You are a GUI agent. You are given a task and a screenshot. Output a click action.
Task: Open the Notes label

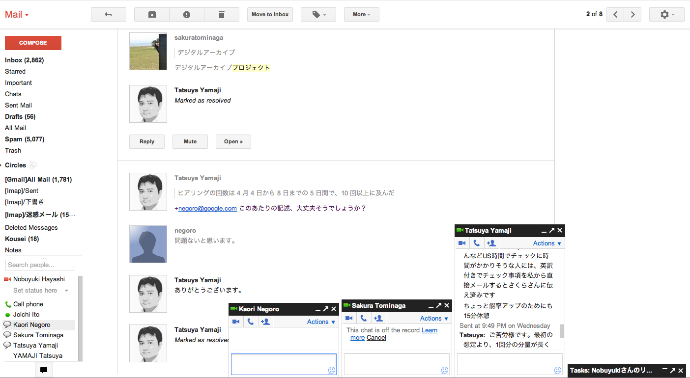coord(13,250)
